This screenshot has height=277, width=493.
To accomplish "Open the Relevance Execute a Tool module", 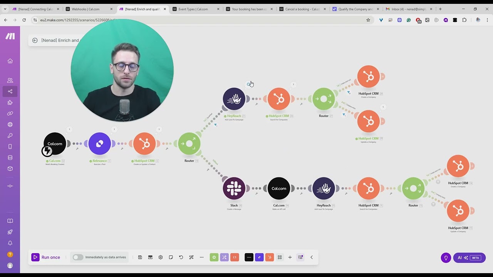I will click(100, 144).
